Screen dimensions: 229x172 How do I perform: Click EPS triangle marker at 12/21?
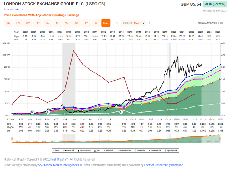185,89
